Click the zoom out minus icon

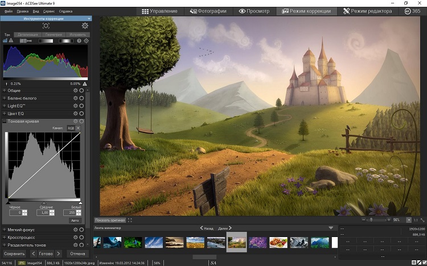click(364, 219)
